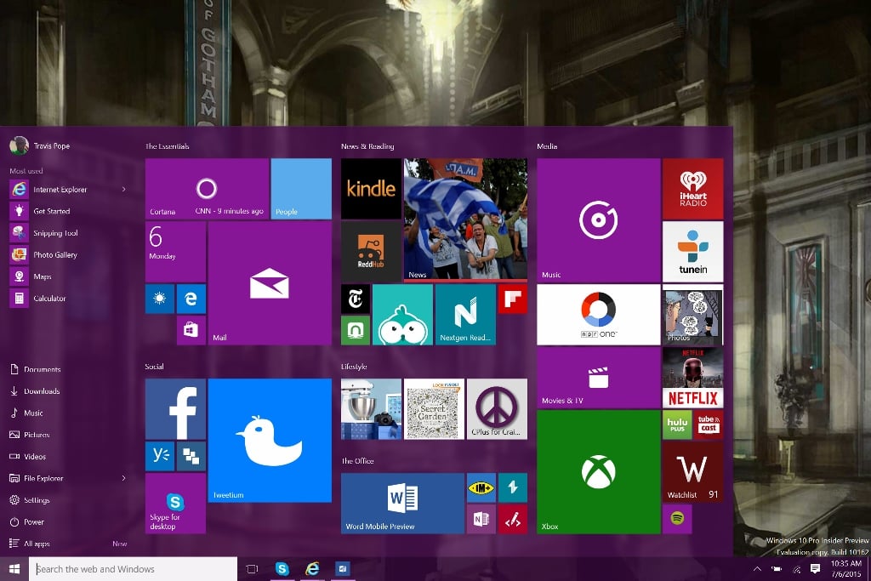Open the blue lightning bolt tile
Viewport: 871px width, 581px height.
(x=513, y=487)
